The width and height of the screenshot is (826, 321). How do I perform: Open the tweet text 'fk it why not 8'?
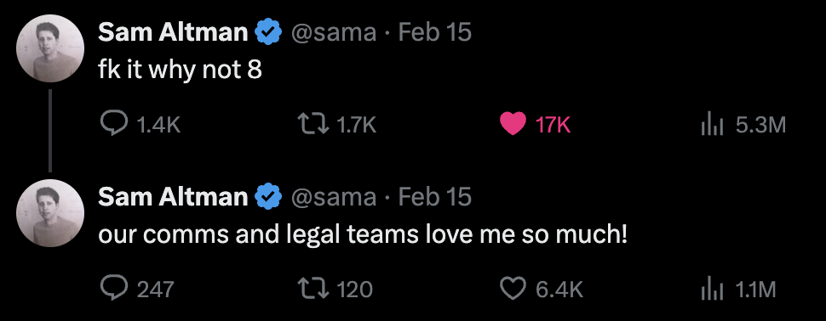point(180,70)
